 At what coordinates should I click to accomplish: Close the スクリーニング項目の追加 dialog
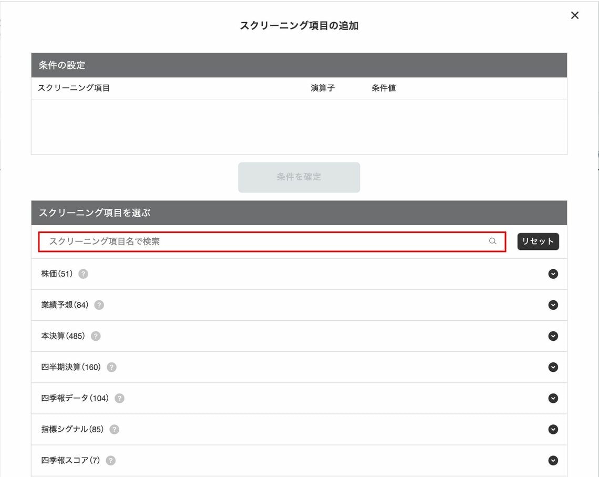(x=575, y=15)
